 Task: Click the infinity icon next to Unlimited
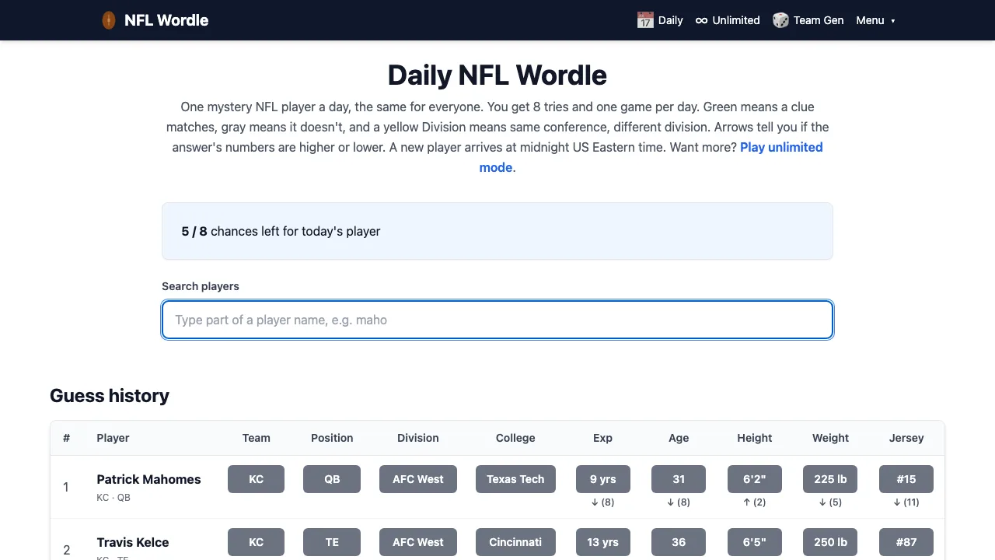(x=701, y=20)
